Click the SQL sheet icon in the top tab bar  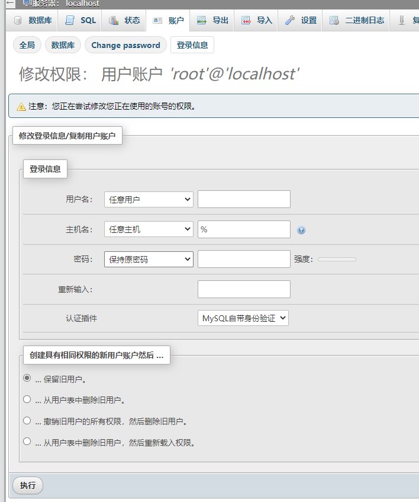(x=70, y=21)
